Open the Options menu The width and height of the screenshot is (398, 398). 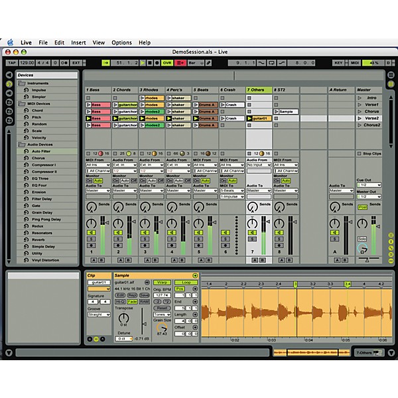point(121,42)
